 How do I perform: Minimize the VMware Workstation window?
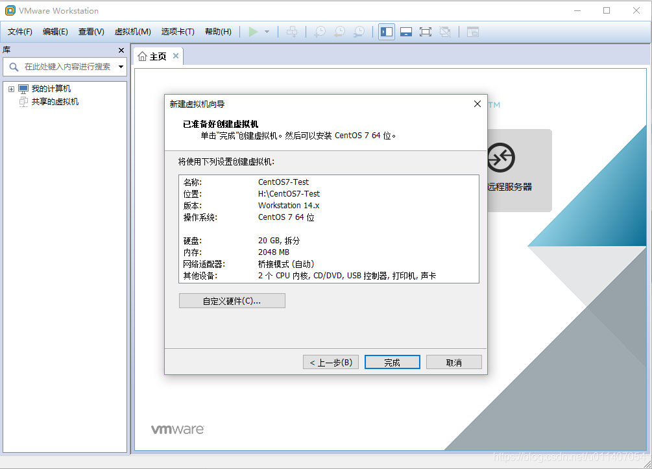(x=577, y=10)
